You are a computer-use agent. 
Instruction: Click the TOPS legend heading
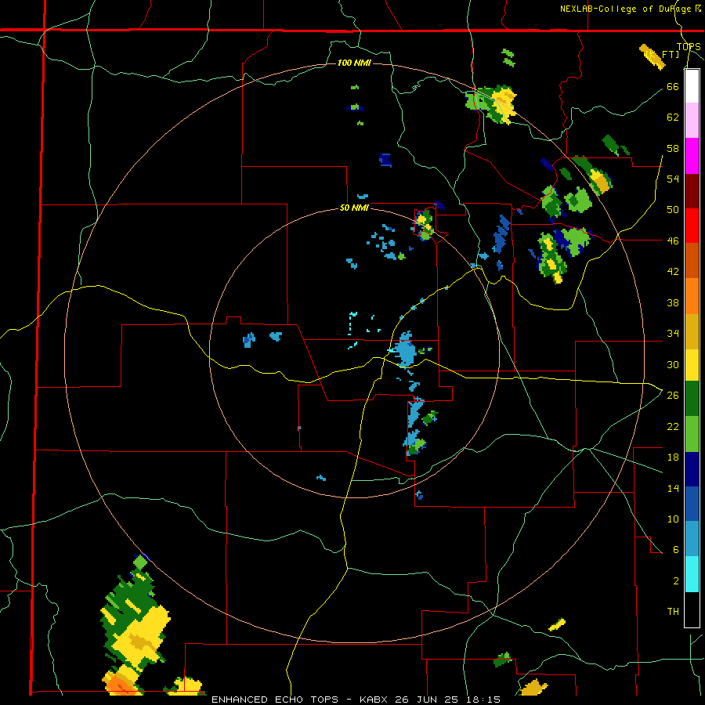pos(689,47)
